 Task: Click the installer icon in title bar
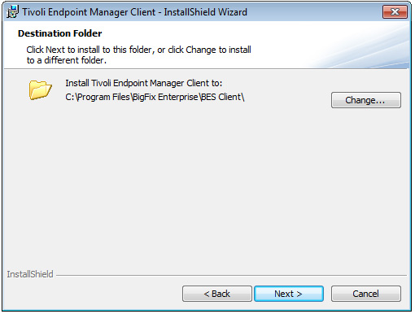(12, 12)
